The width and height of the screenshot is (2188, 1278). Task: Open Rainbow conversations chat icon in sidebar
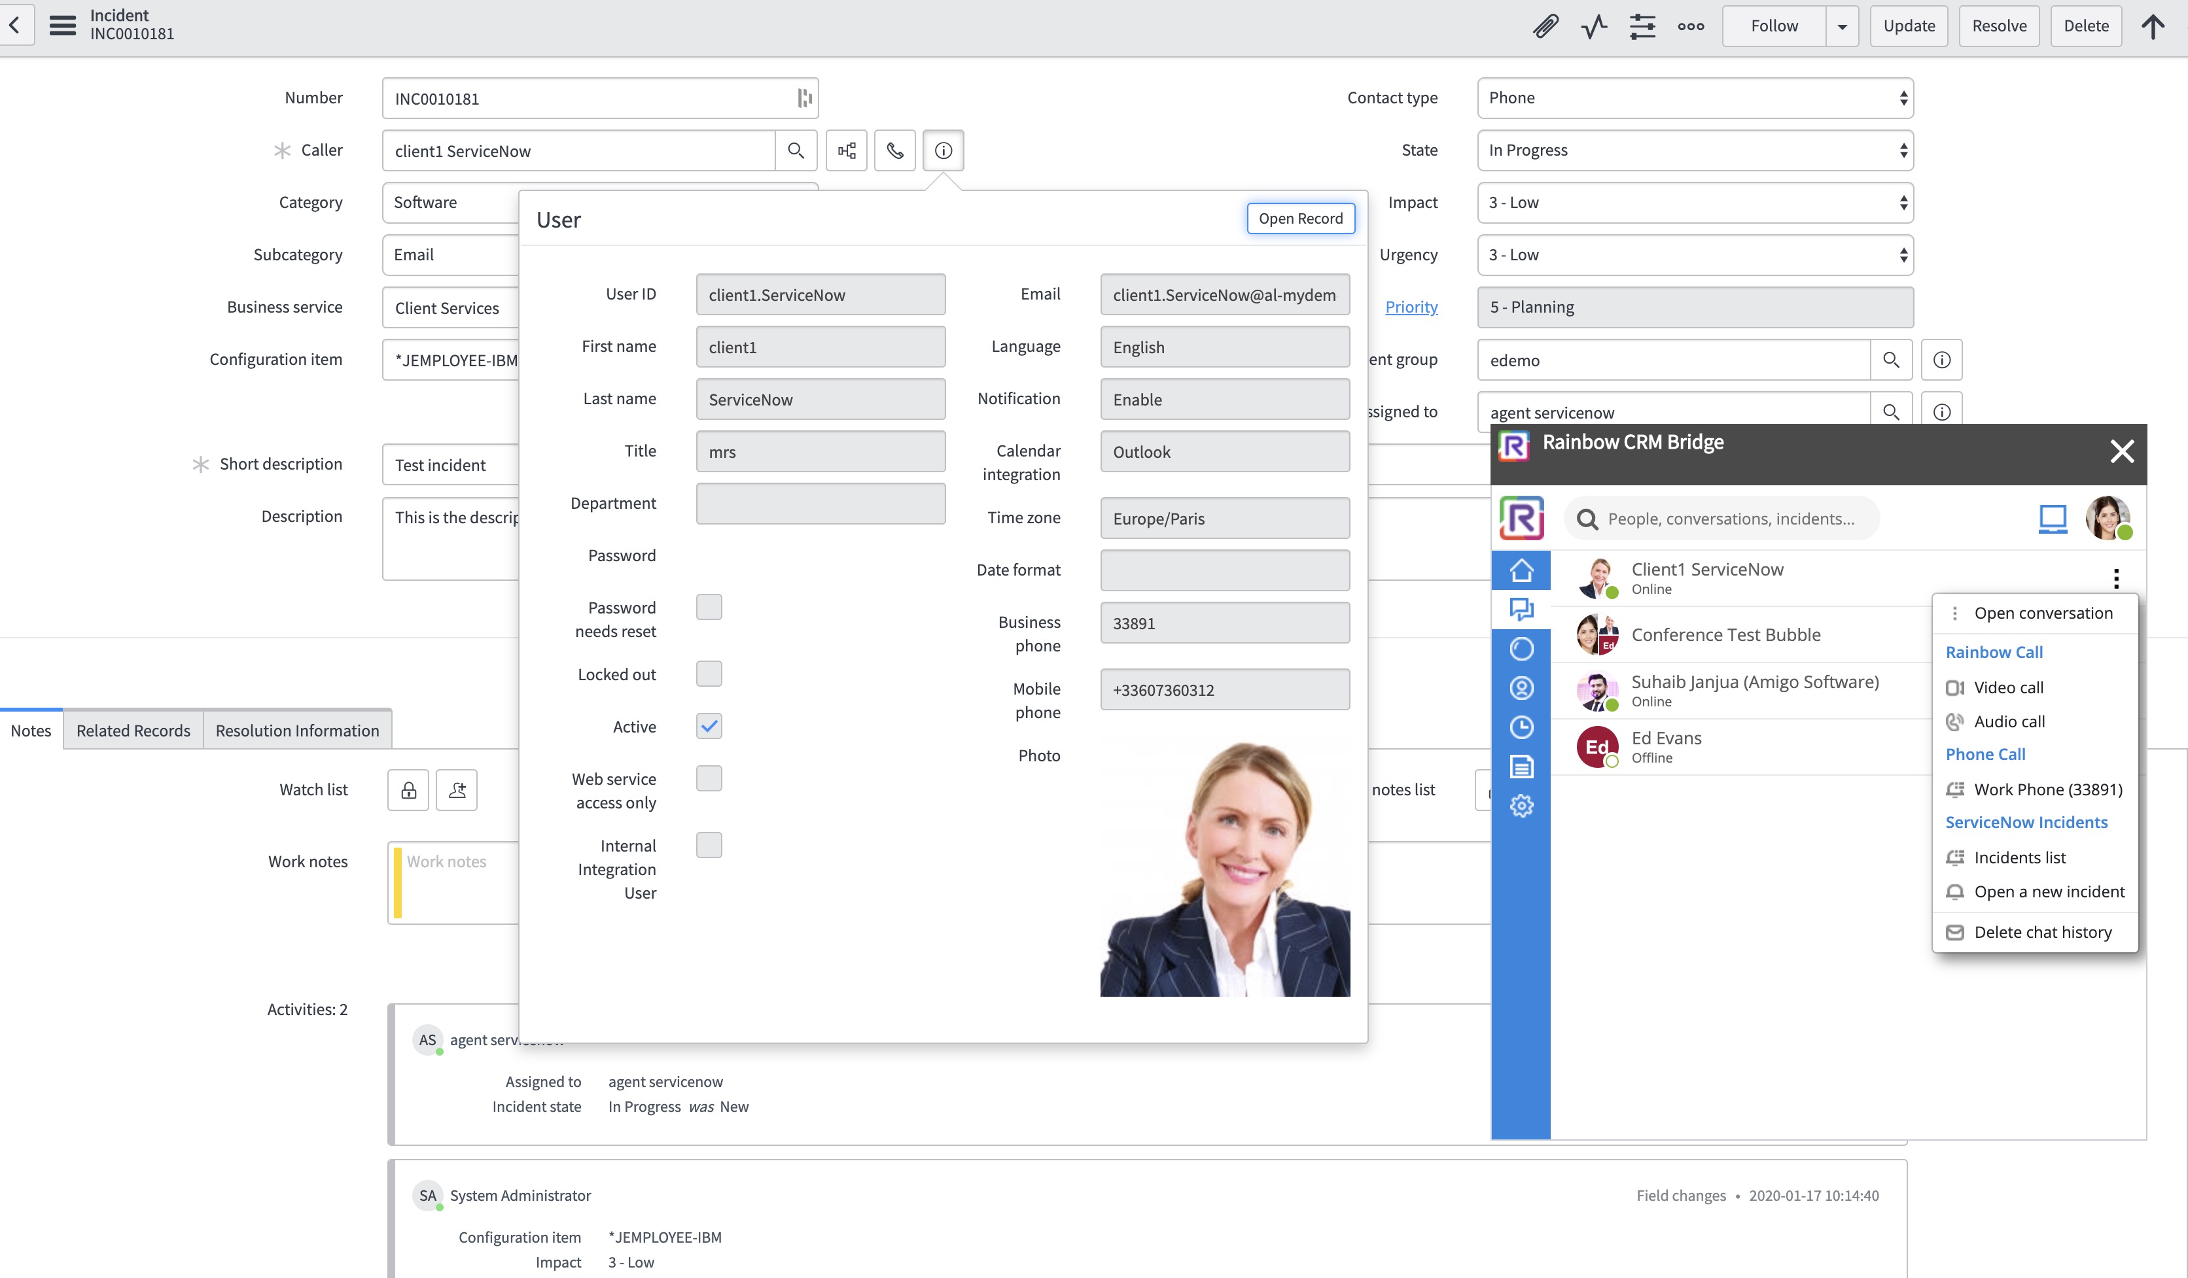pyautogui.click(x=1521, y=609)
